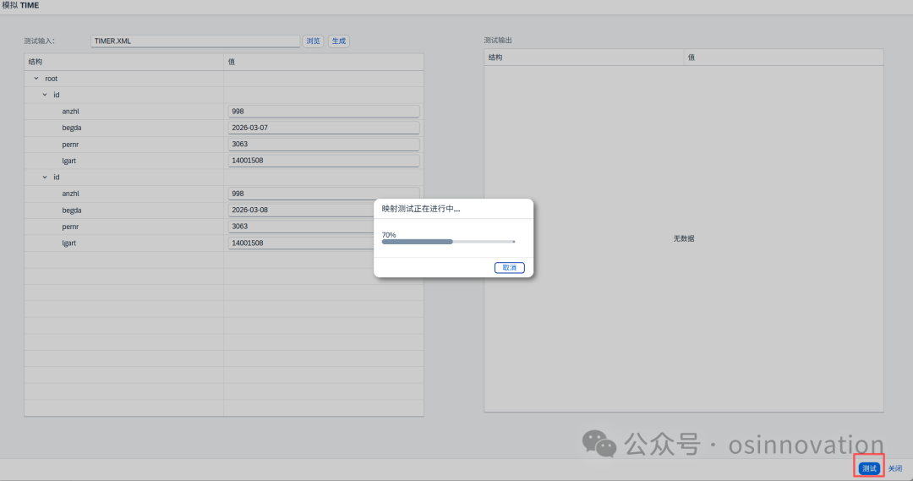The width and height of the screenshot is (913, 481).
Task: Click the 测试输入 label
Action: click(39, 41)
